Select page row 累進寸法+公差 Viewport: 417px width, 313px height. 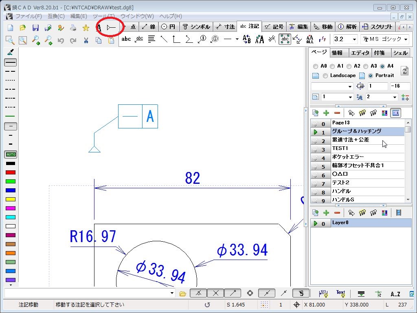pos(358,140)
